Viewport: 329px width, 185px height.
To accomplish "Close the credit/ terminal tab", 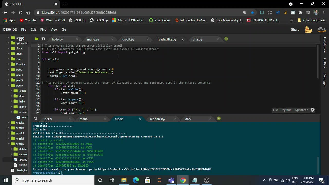I will click(x=140, y=119).
